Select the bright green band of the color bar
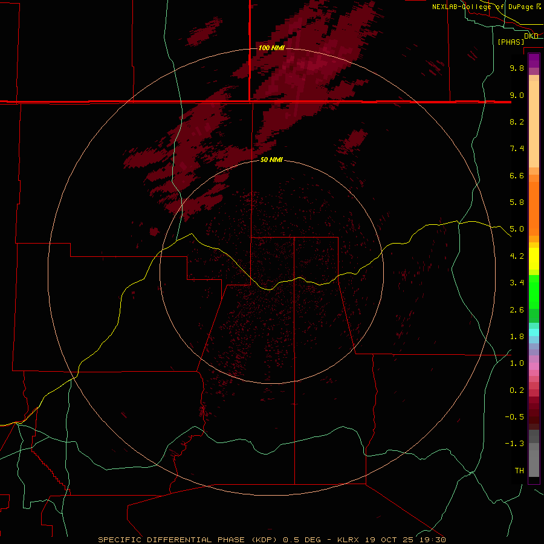Viewport: 544px width, 544px height. (534, 292)
